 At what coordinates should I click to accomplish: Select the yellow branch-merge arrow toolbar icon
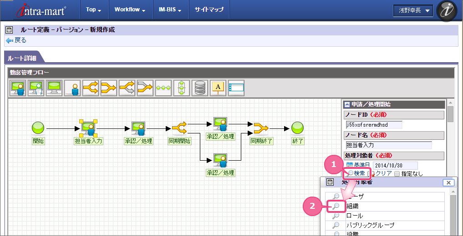tap(109, 88)
